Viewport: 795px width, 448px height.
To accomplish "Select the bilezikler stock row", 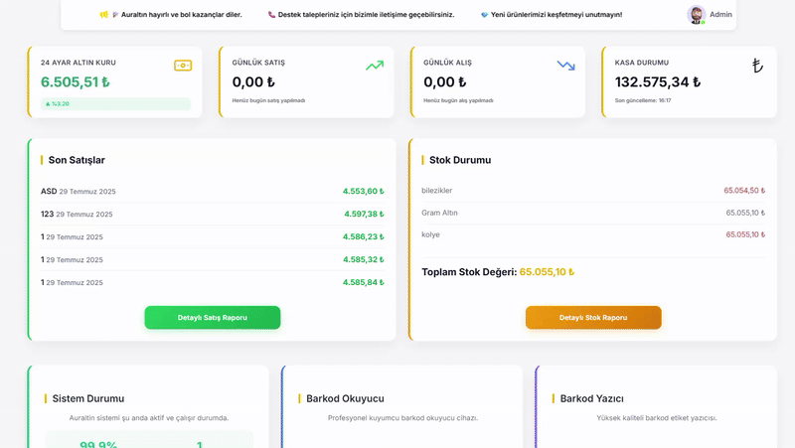I will coord(593,191).
